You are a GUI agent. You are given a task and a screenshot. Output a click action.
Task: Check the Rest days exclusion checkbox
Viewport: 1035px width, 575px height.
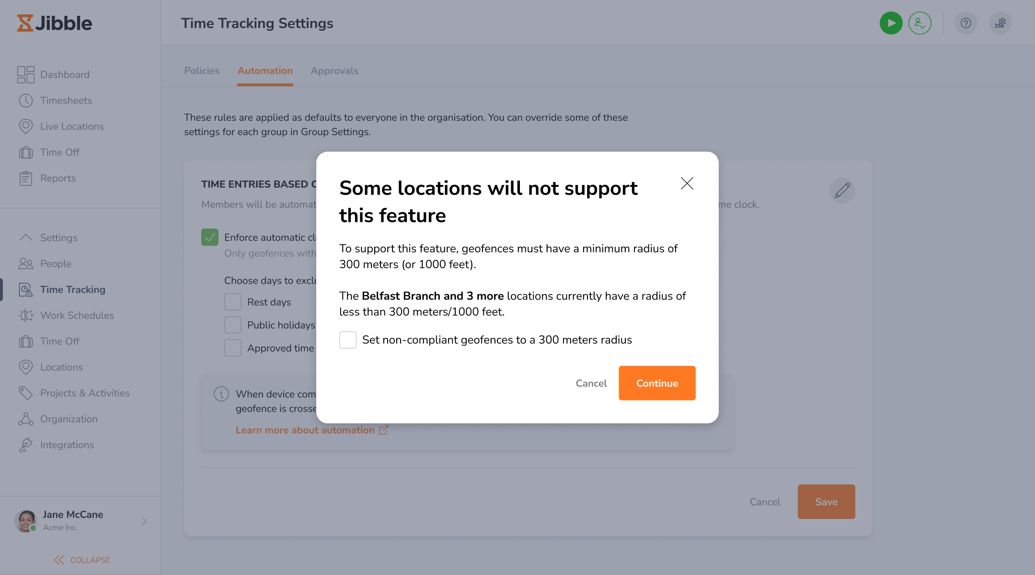[x=233, y=301]
